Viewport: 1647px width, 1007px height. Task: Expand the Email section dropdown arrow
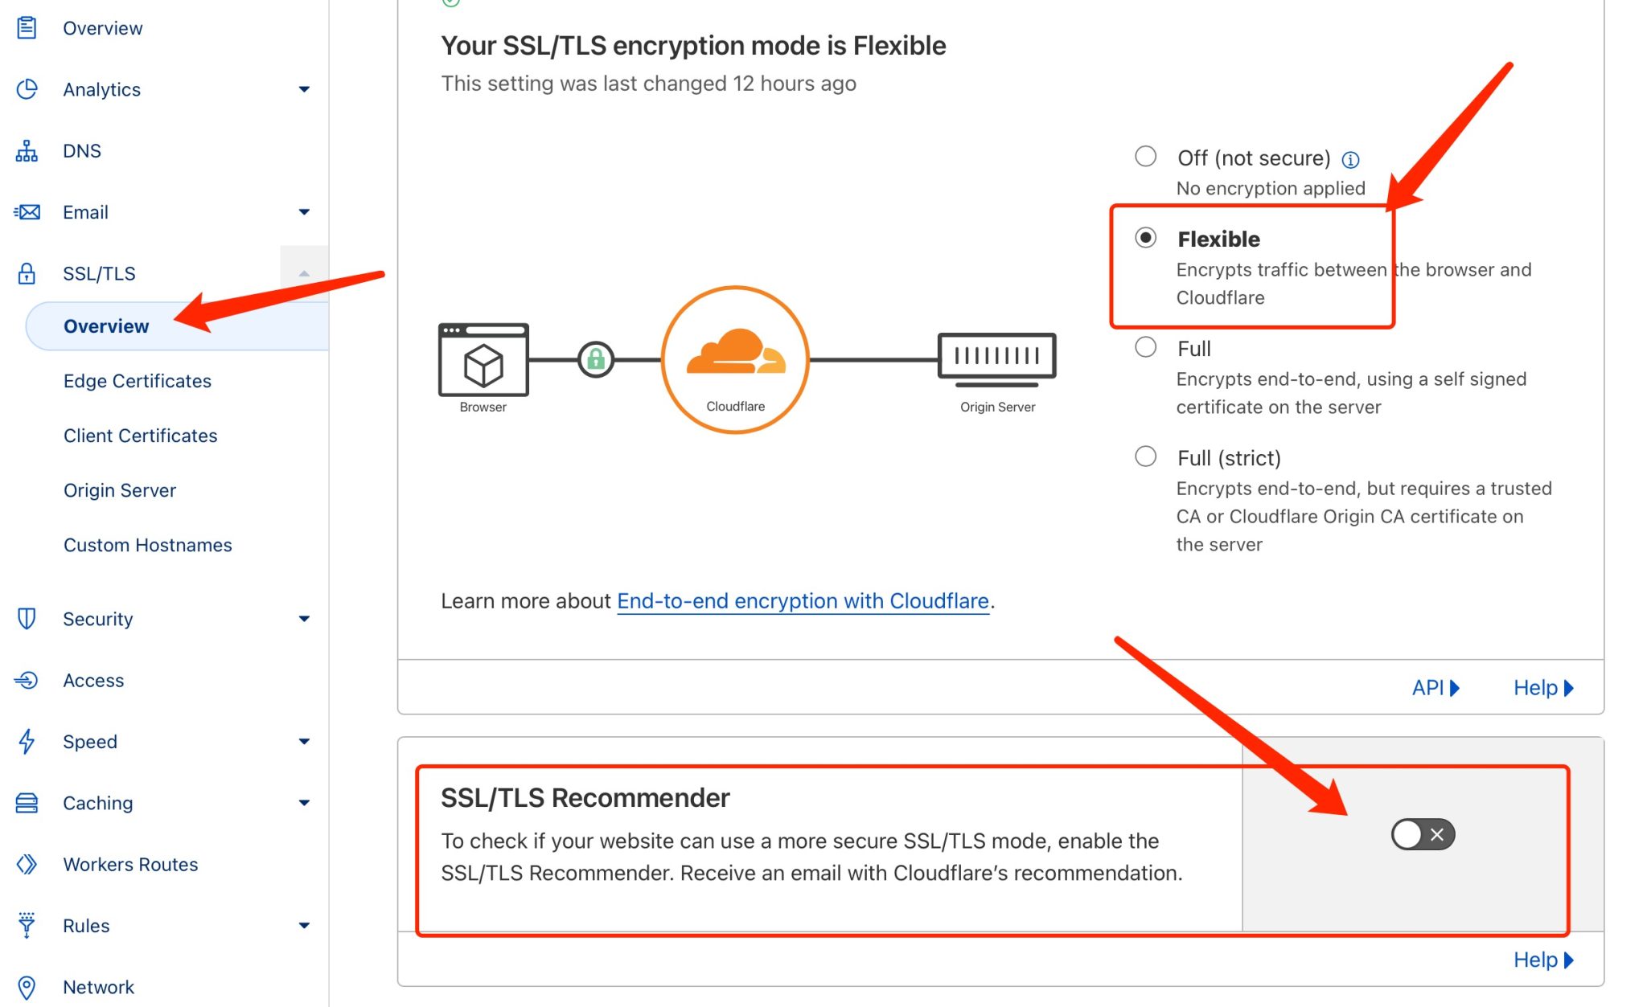pos(304,212)
